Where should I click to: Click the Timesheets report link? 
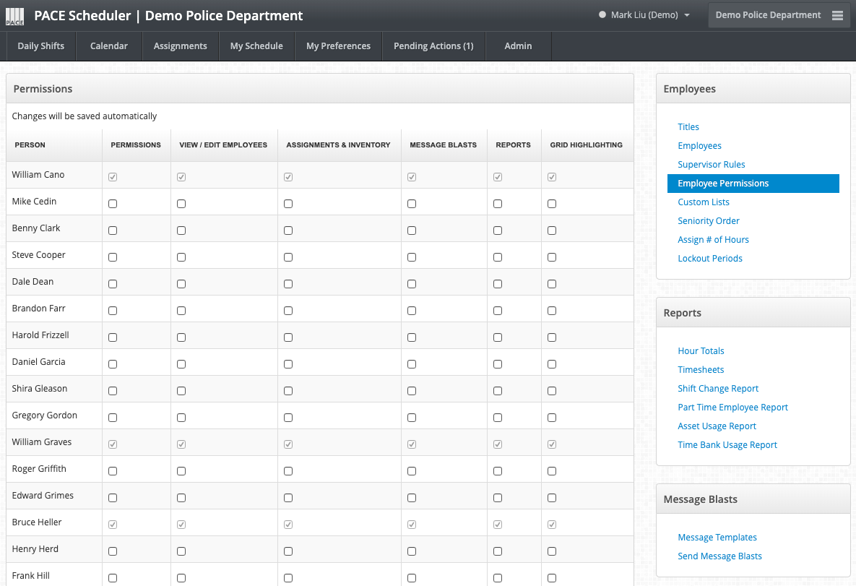701,370
